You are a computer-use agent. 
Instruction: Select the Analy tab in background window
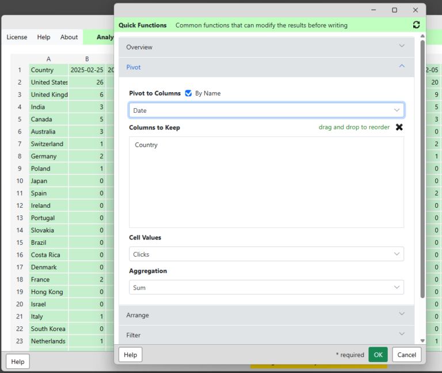[105, 37]
